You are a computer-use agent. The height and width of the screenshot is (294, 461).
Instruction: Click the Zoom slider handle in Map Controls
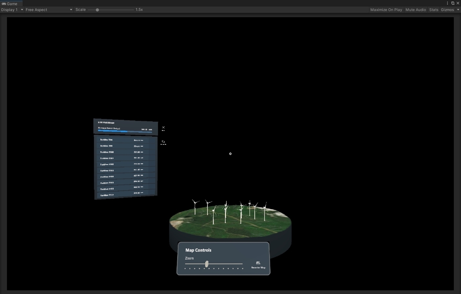207,264
